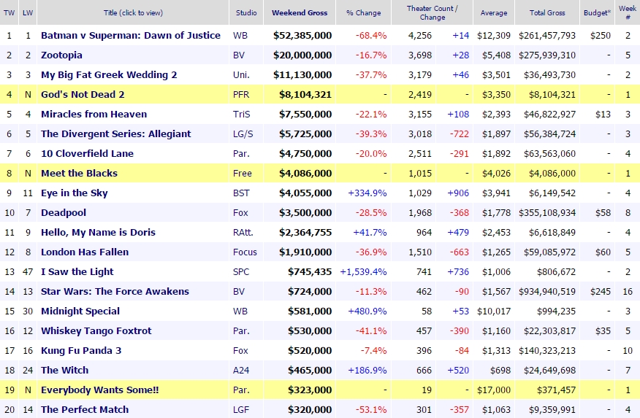
Task: Open The Witch movie link
Action: (x=64, y=371)
